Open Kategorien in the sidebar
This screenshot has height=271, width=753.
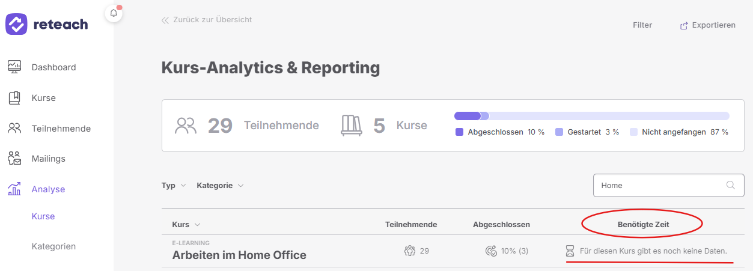pos(53,246)
